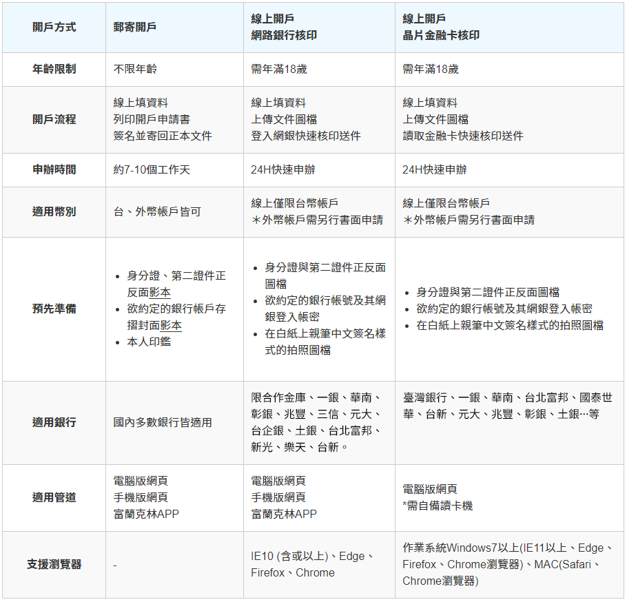Image resolution: width=627 pixels, height=602 pixels.
Task: Click the 上傳文件圖檔 text under 網路銀行核印
Action: [x=284, y=120]
